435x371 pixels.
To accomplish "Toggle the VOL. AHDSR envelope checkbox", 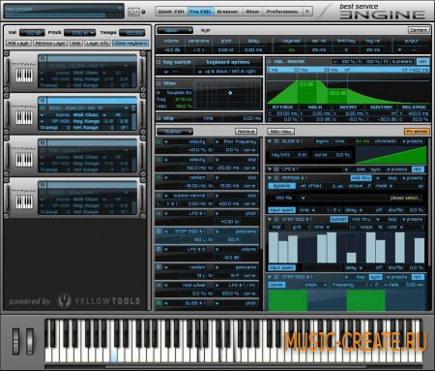I will pos(270,61).
